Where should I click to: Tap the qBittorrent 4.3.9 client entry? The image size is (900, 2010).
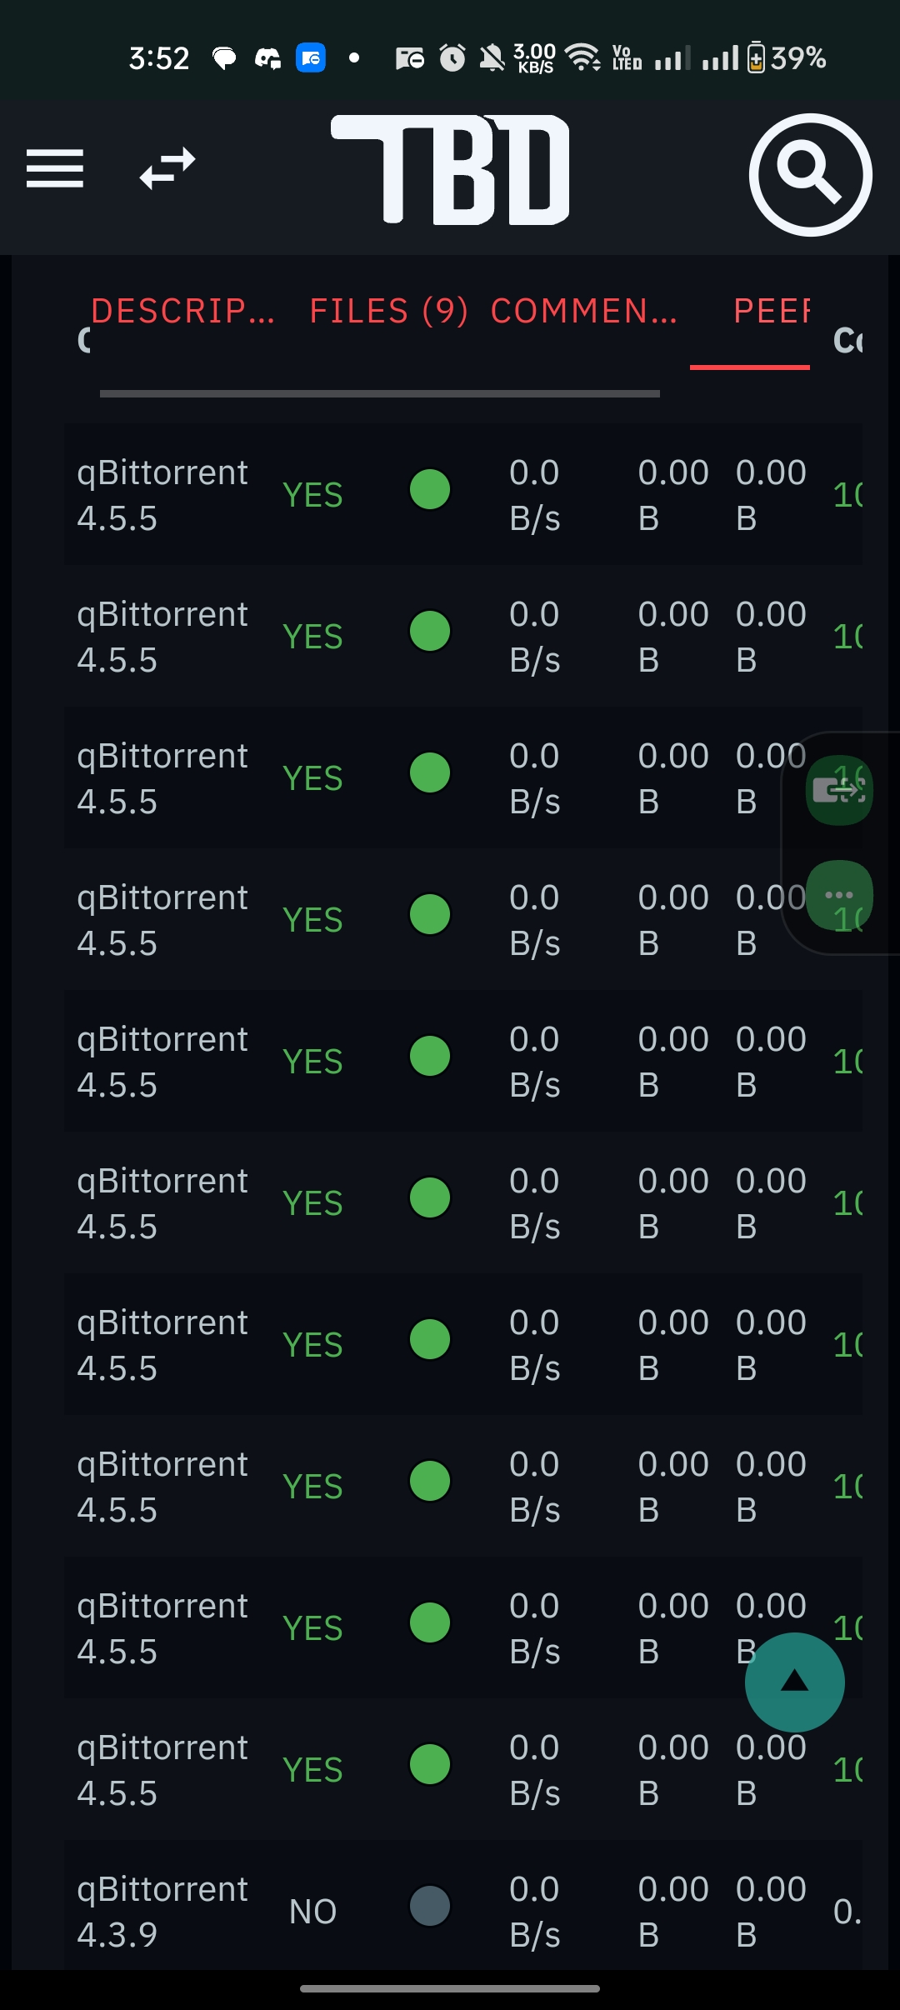[162, 1911]
